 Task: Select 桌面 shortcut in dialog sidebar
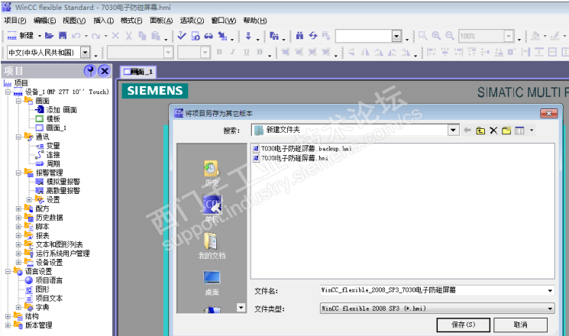click(x=212, y=283)
